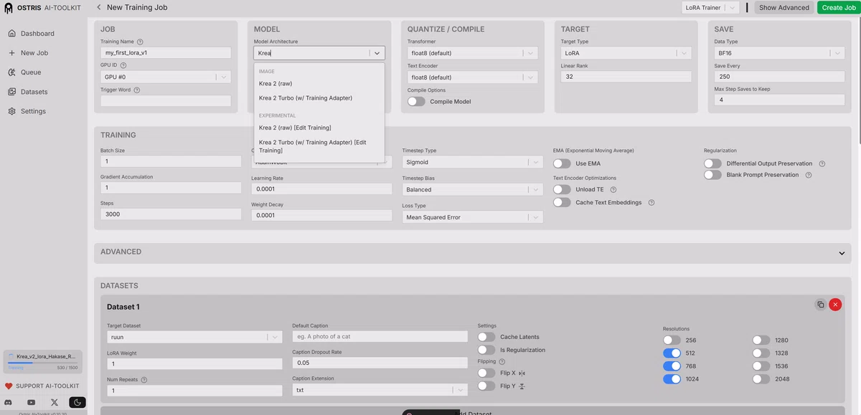Screen dimensions: 861x415
Task: Click the Num Repeats help icon
Action: [144, 380]
